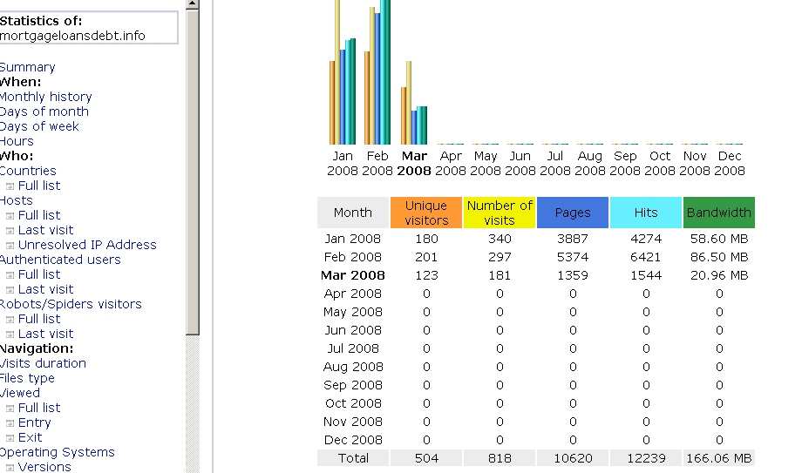
Task: Click the Jan 2008 bar group in chart
Action: click(x=343, y=72)
